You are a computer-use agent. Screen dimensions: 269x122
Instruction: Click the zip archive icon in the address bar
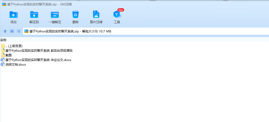tap(26, 31)
